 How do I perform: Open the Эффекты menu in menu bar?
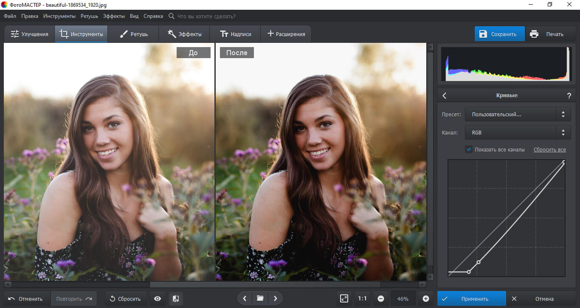(x=114, y=16)
